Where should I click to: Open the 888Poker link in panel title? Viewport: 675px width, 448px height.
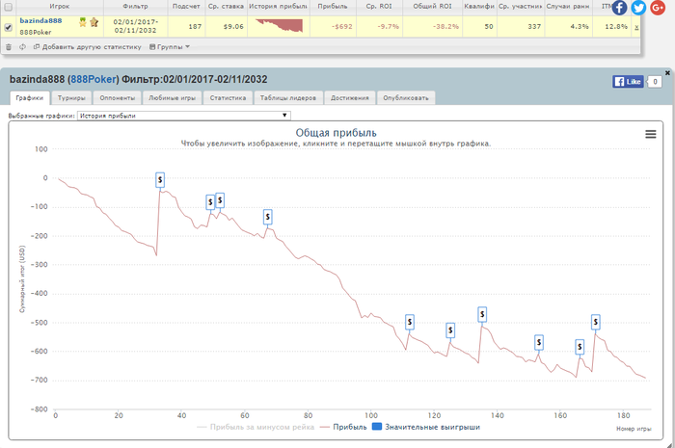tap(94, 80)
